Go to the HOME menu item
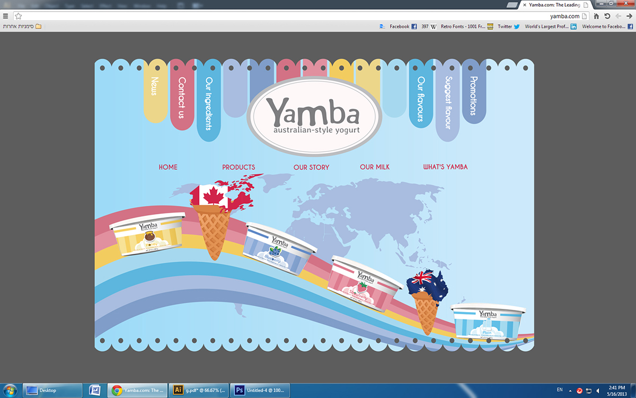 coord(168,167)
